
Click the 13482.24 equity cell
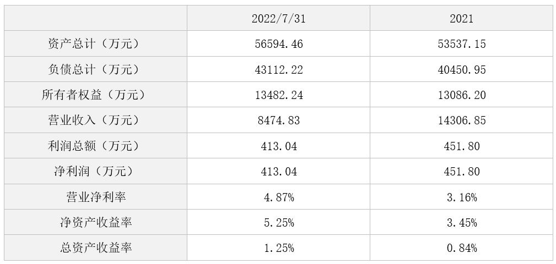[278, 95]
